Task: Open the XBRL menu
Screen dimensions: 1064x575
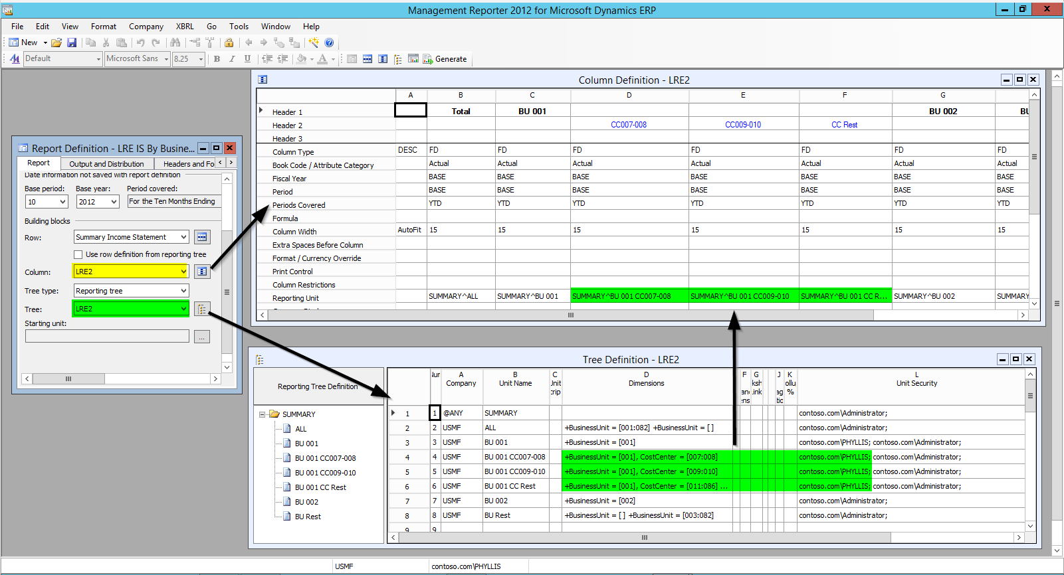Action: (x=185, y=27)
